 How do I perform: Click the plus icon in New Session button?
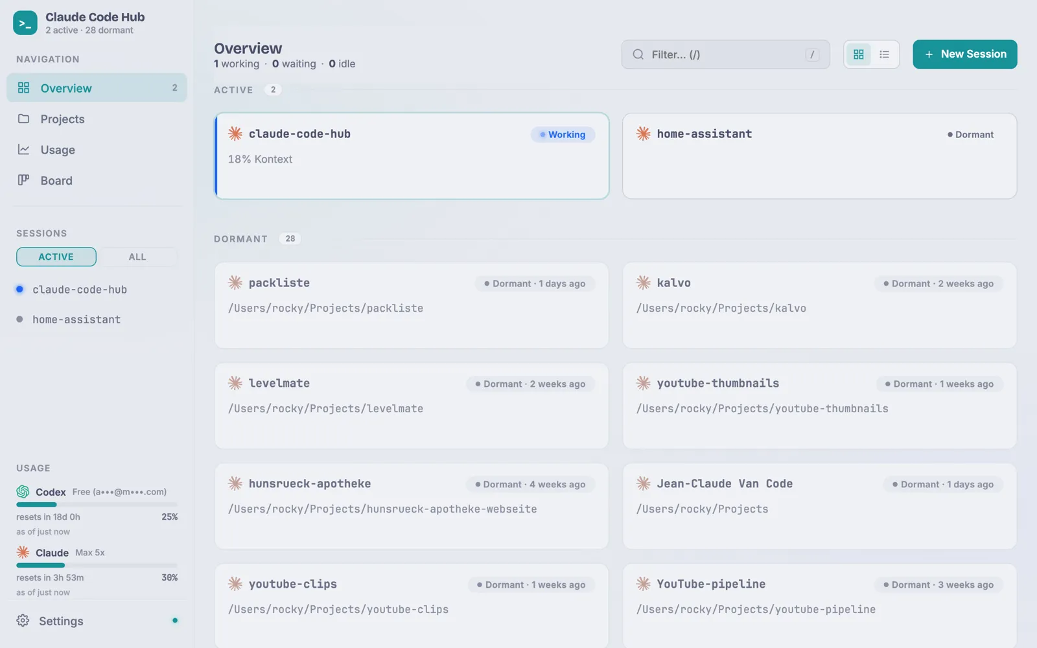[x=929, y=54]
